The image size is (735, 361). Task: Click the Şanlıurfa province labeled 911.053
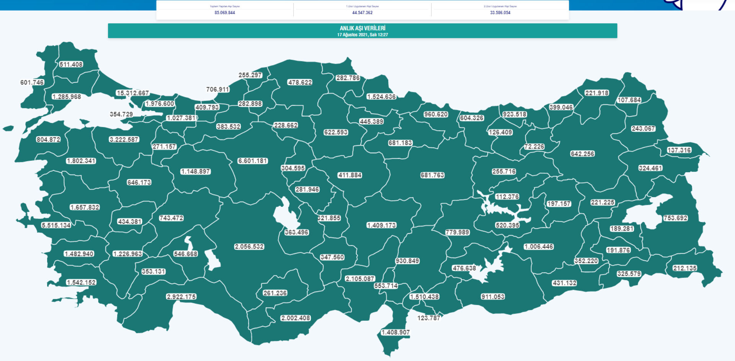tap(493, 297)
